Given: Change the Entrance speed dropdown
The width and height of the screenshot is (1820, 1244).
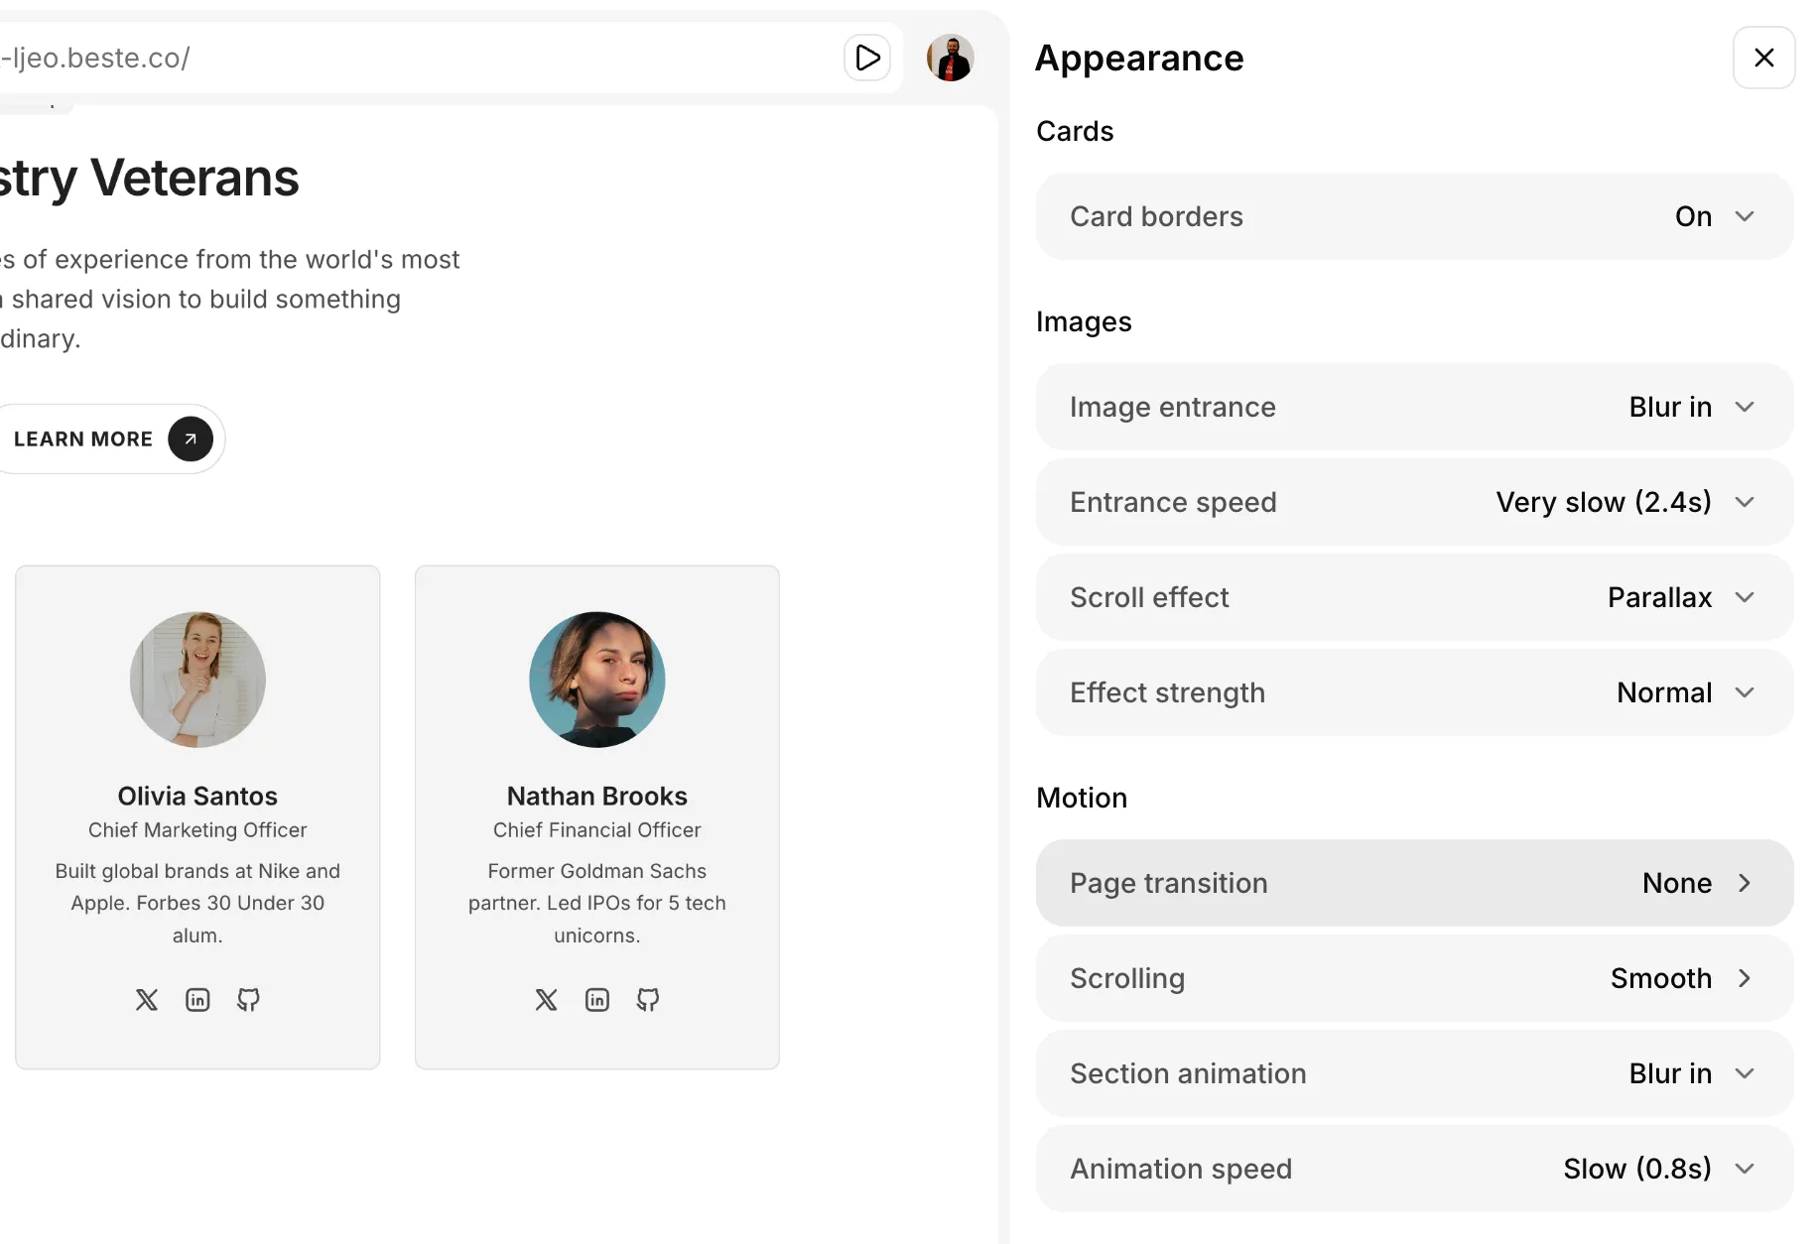Looking at the screenshot, I should click(x=1414, y=502).
